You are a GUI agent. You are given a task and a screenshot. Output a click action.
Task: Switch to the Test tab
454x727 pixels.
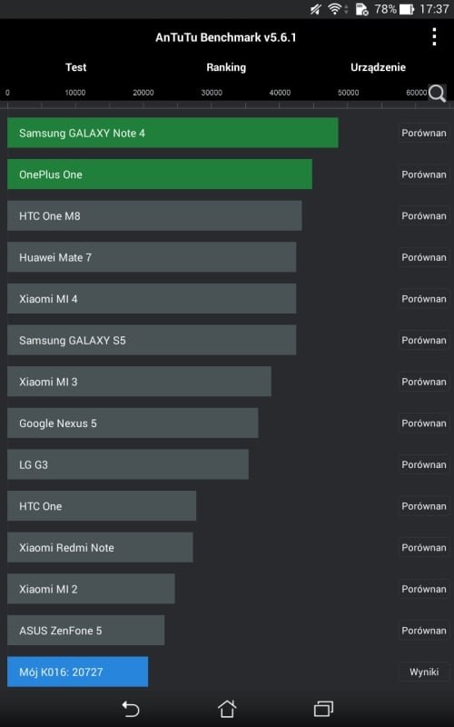[76, 67]
